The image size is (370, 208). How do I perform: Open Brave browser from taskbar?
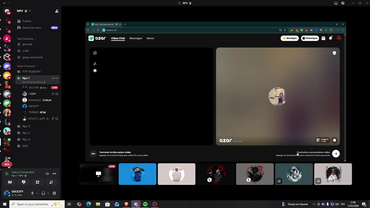tap(126, 204)
